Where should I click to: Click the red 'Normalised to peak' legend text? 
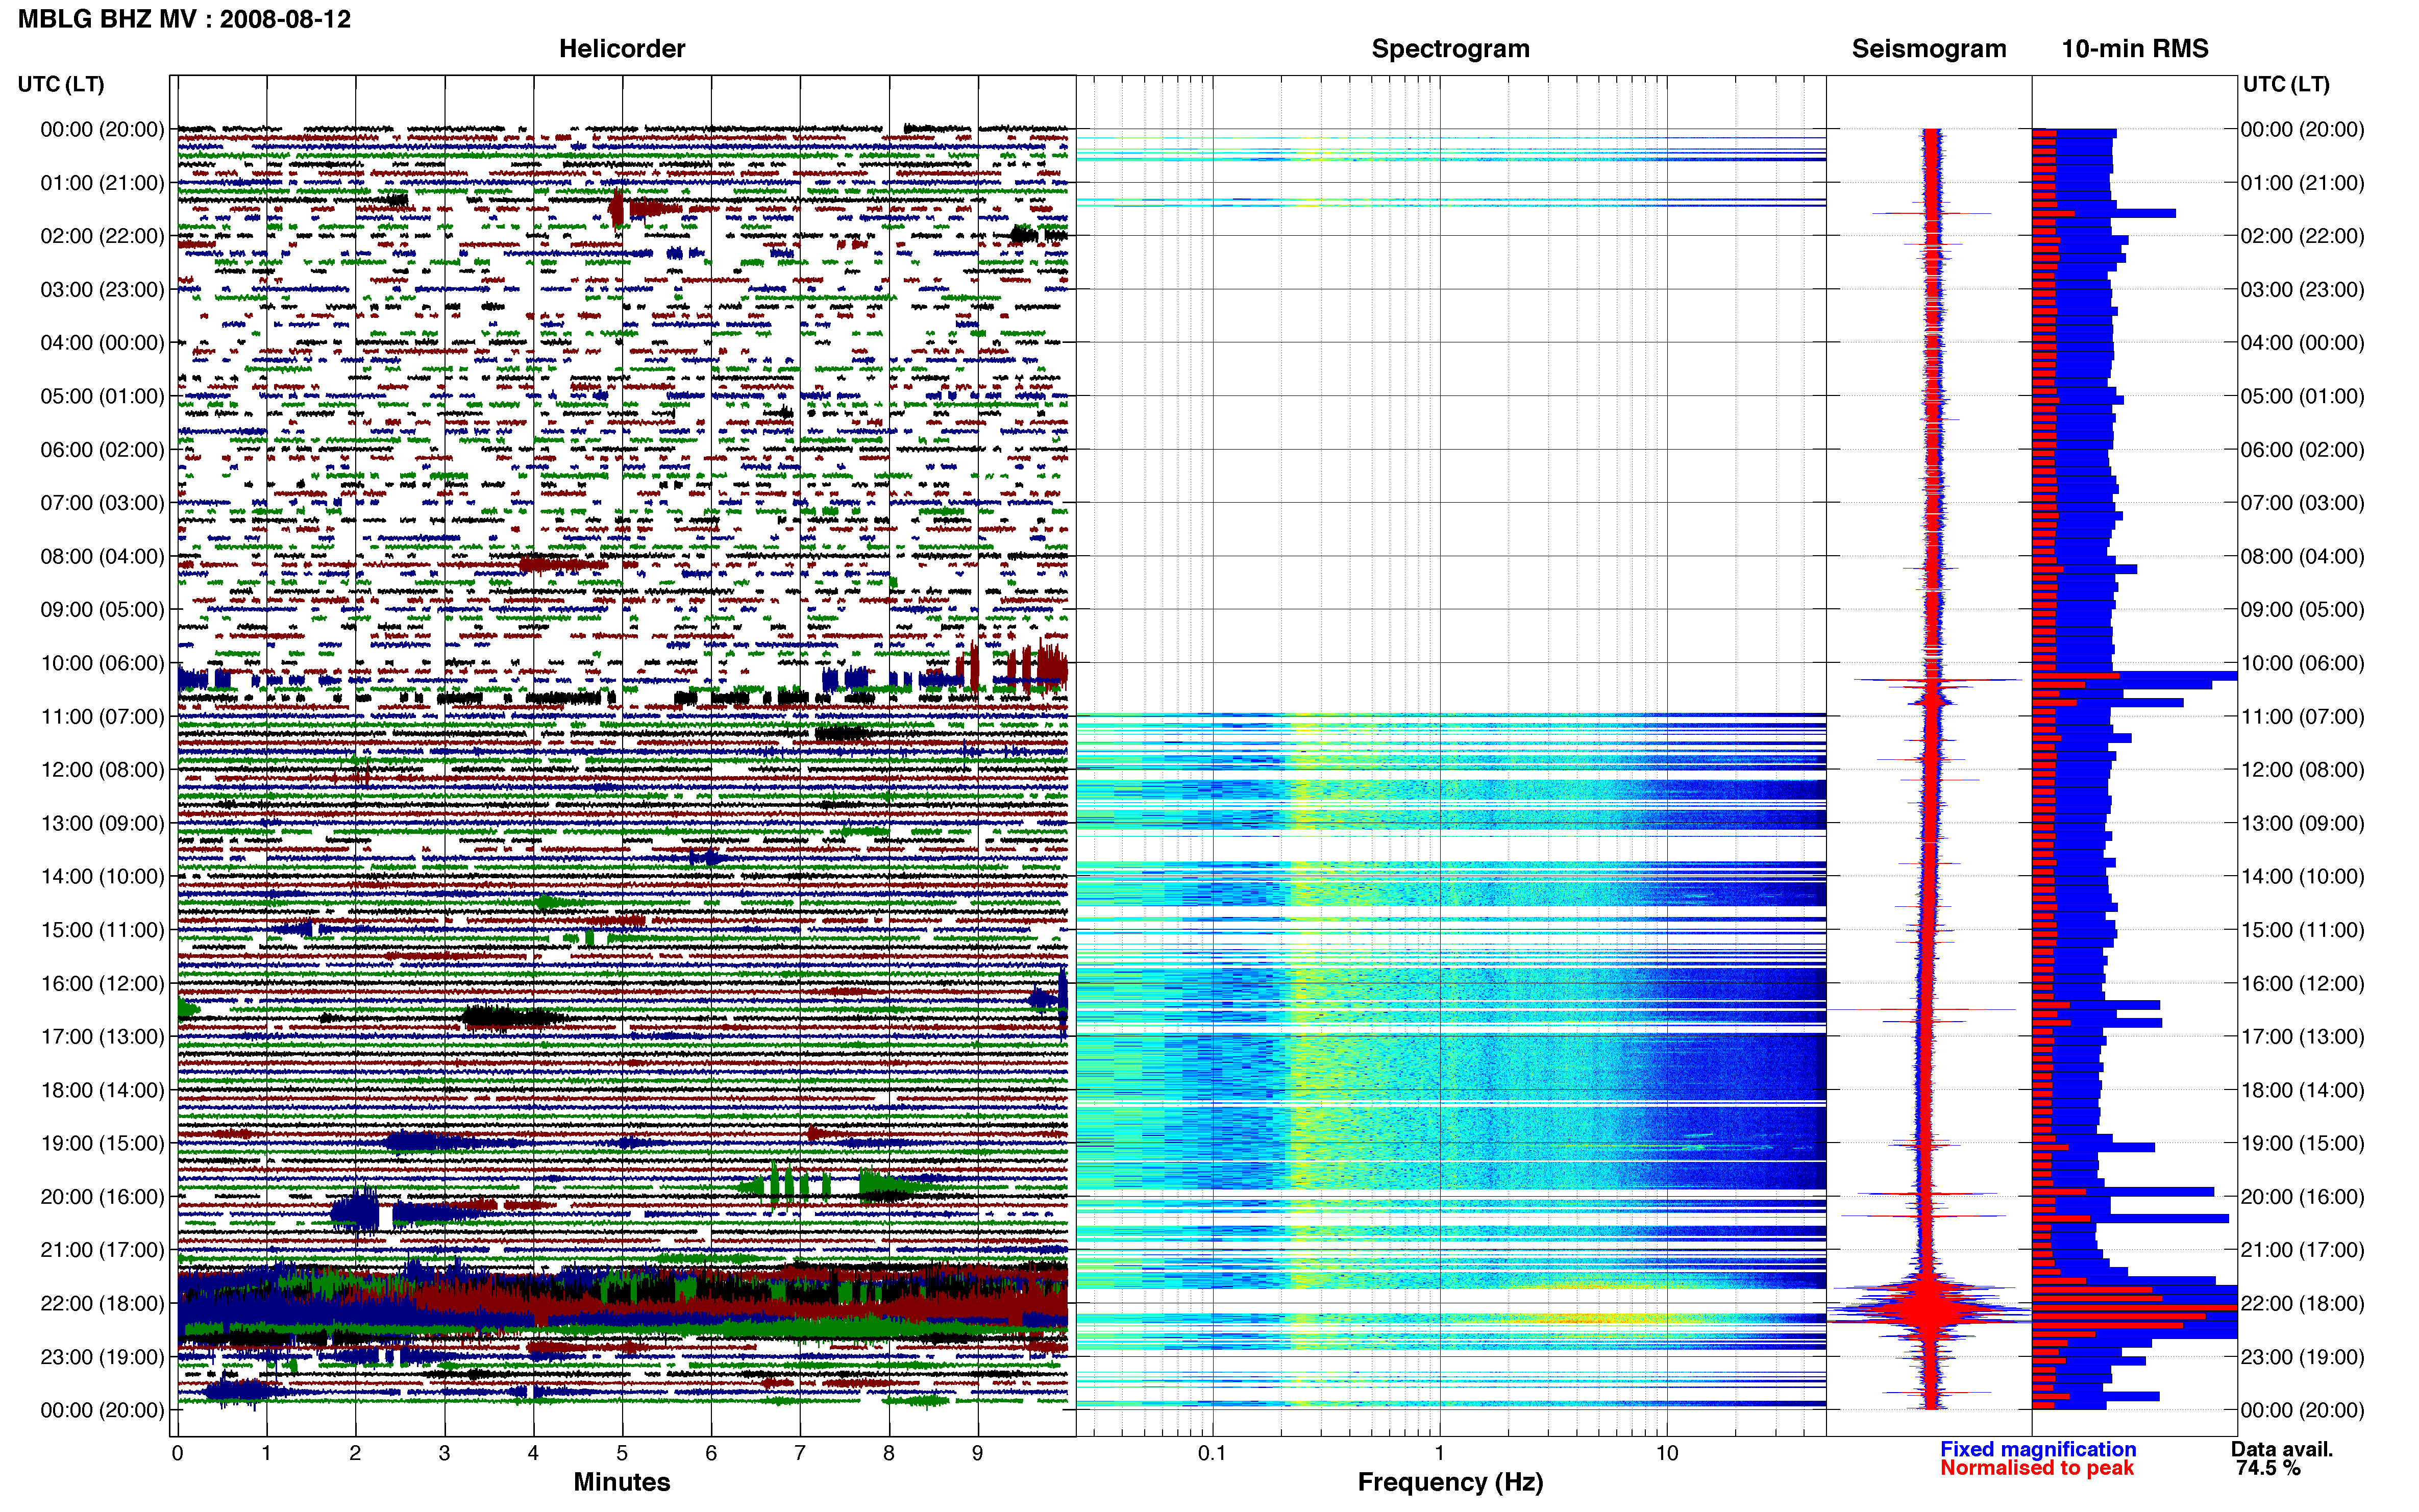click(x=2037, y=1468)
